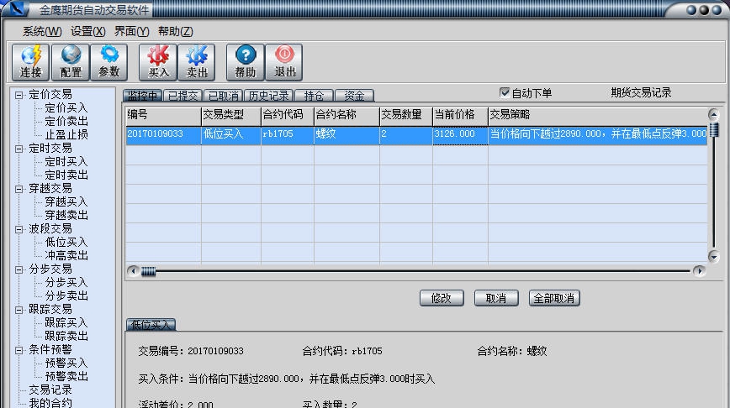730x408 pixels.
Task: Click the 当前价格 column header
Action: (x=460, y=116)
